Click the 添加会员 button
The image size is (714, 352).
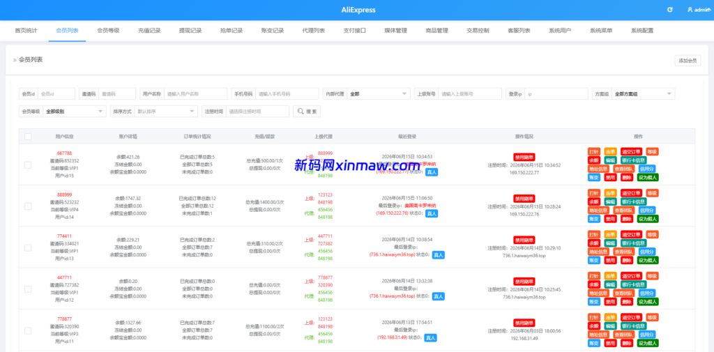pos(688,61)
